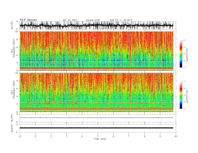
Task: Click the "Time (min)" axis label
Action: [100, 139]
